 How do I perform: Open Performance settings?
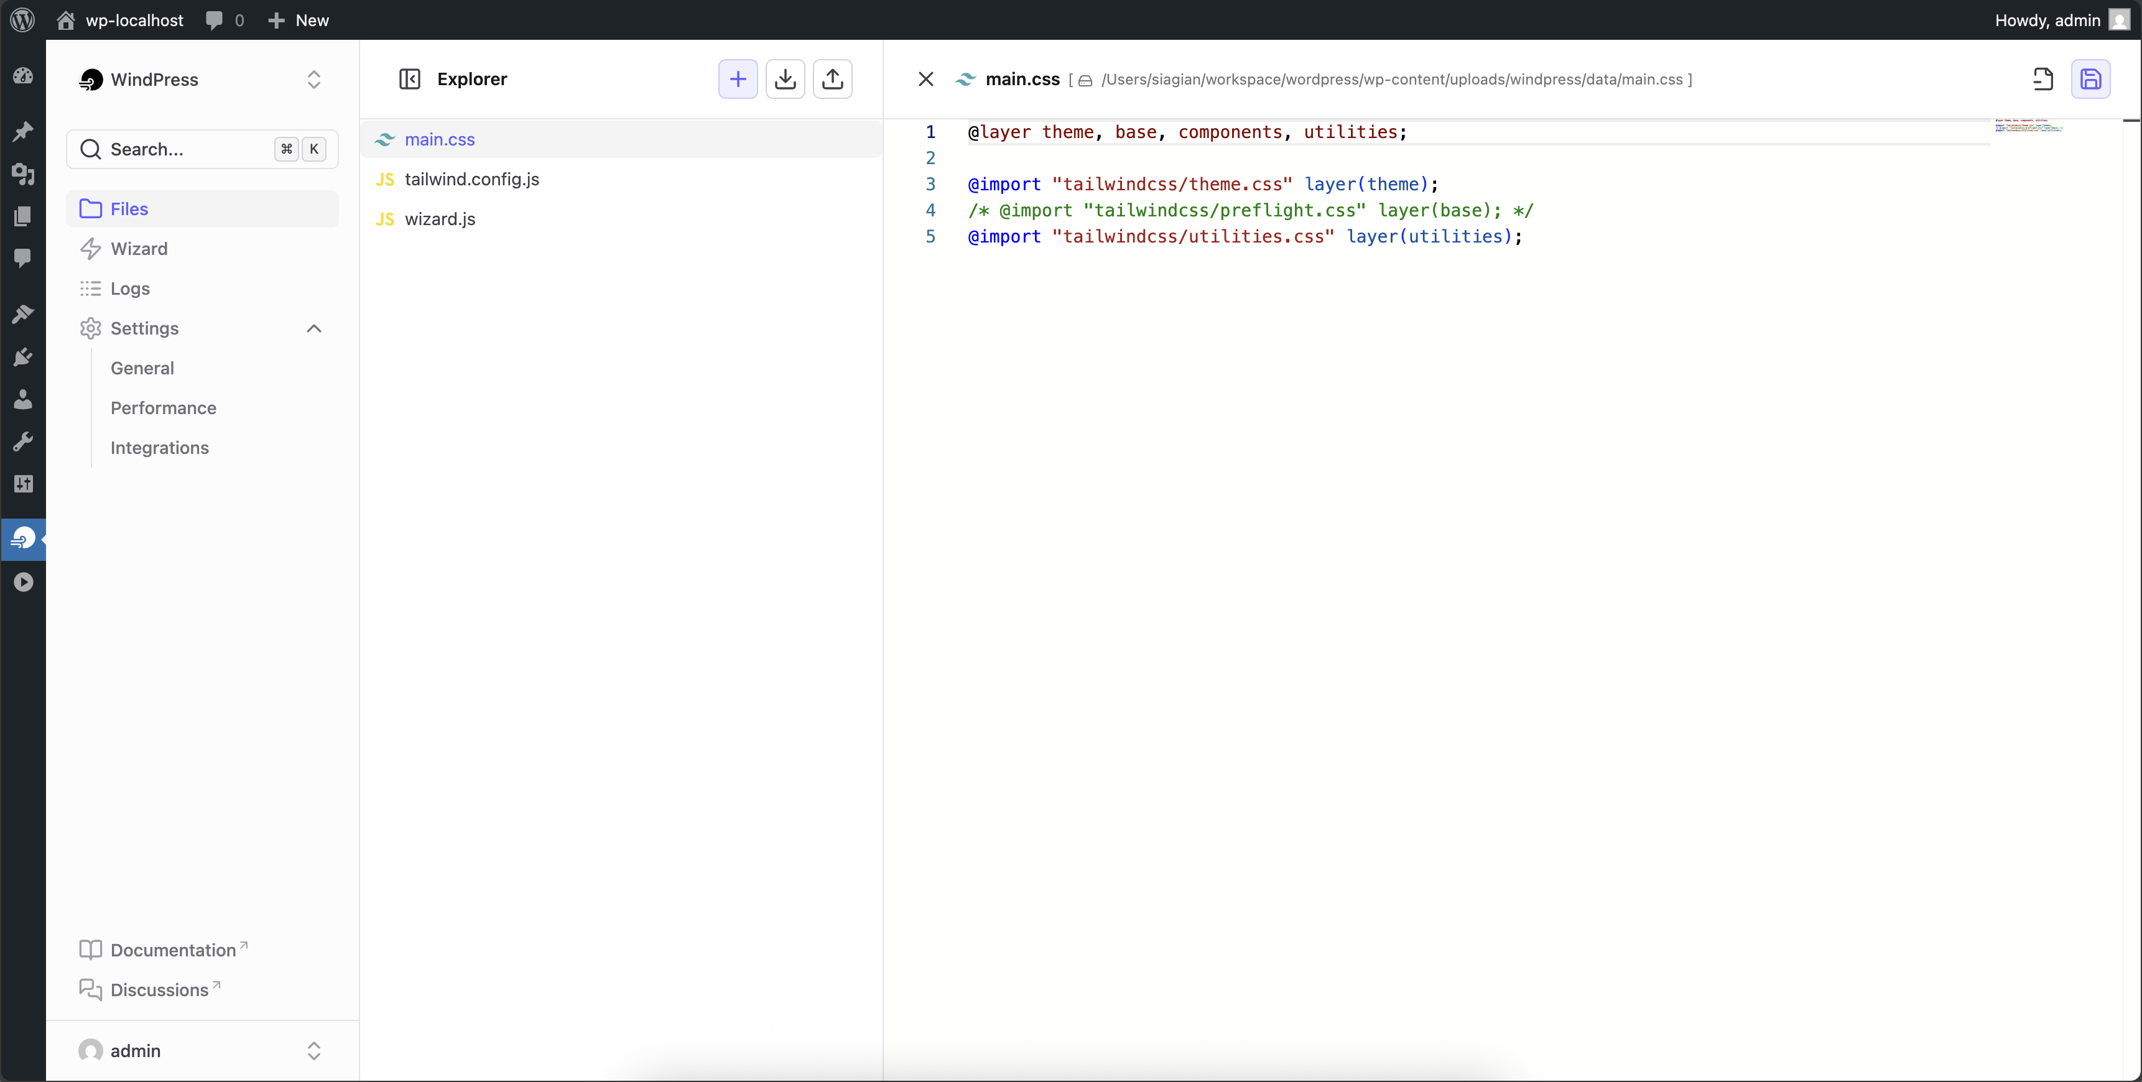click(163, 409)
